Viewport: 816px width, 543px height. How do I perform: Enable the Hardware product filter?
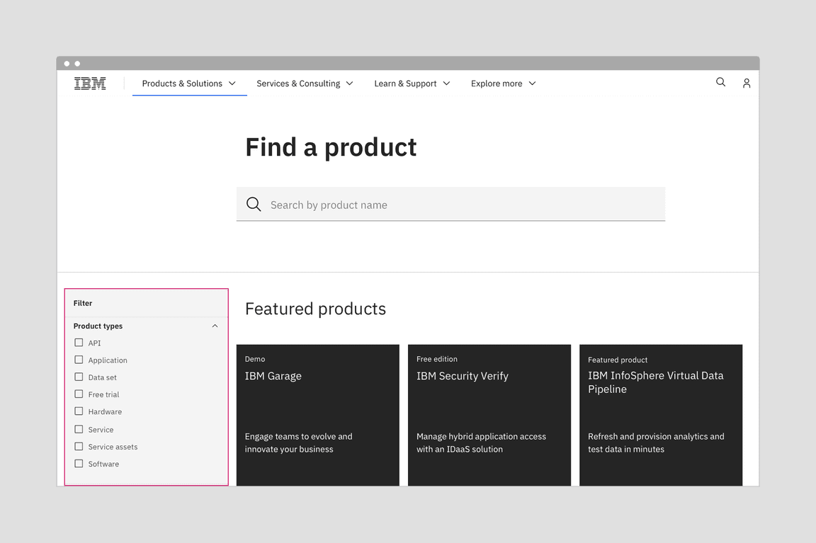pyautogui.click(x=79, y=411)
